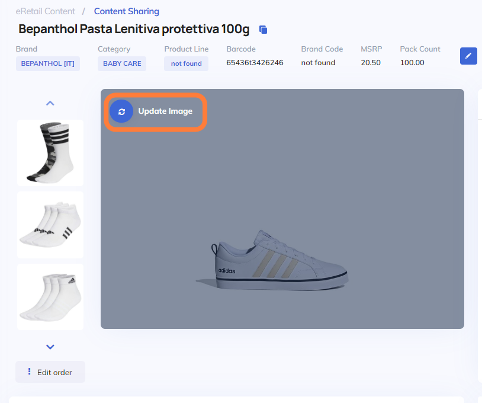
Task: Go to eRetail Content breadcrumb
Action: (46, 11)
